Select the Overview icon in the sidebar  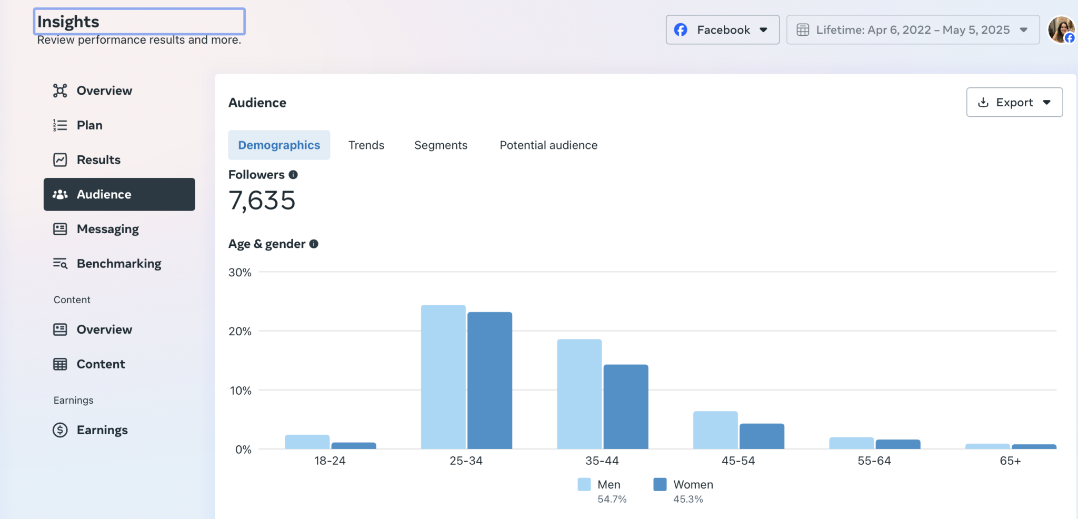[60, 90]
